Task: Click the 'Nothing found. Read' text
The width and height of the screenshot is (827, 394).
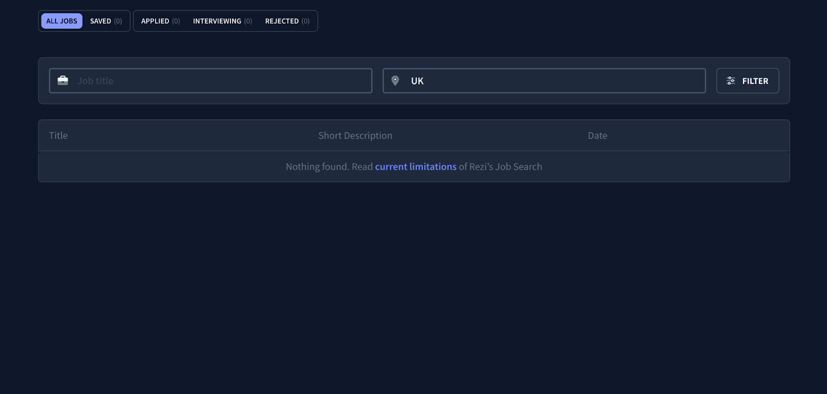Action: pos(329,167)
